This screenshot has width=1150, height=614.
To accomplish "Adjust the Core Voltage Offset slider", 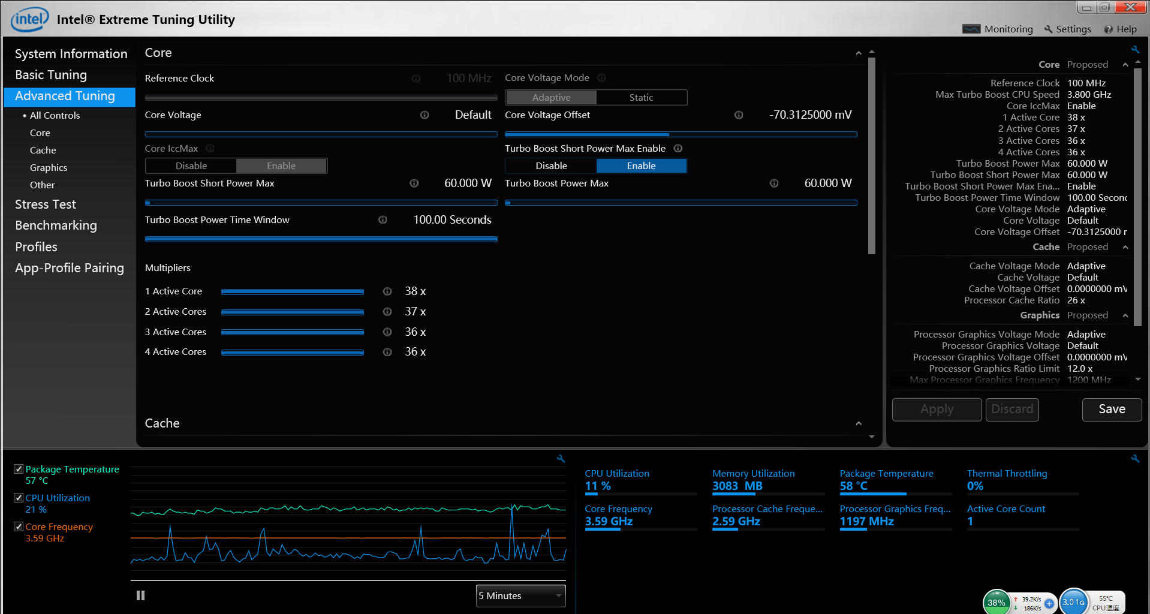I will coord(681,134).
